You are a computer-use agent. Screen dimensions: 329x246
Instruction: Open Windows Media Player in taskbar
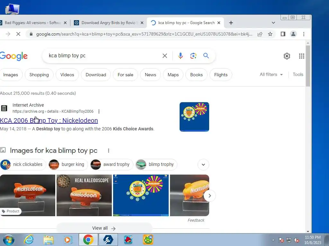pos(67,240)
